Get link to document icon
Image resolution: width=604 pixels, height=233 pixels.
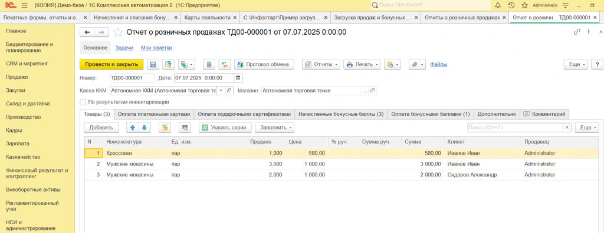click(577, 32)
